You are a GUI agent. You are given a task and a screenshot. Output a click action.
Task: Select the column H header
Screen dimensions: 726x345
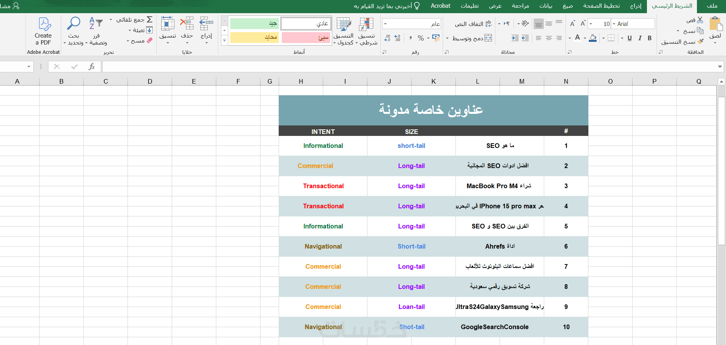pyautogui.click(x=301, y=81)
